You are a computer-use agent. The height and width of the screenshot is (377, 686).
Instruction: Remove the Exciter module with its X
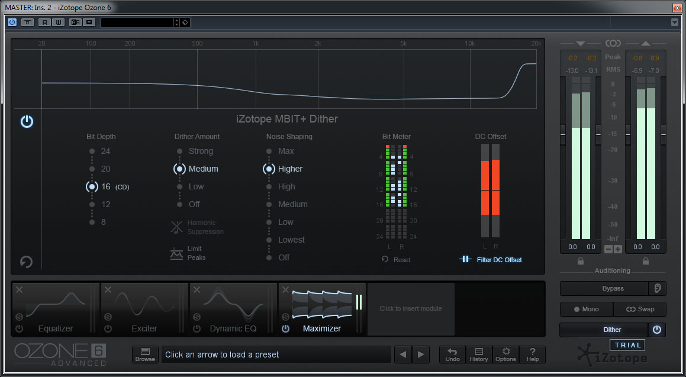tap(108, 290)
